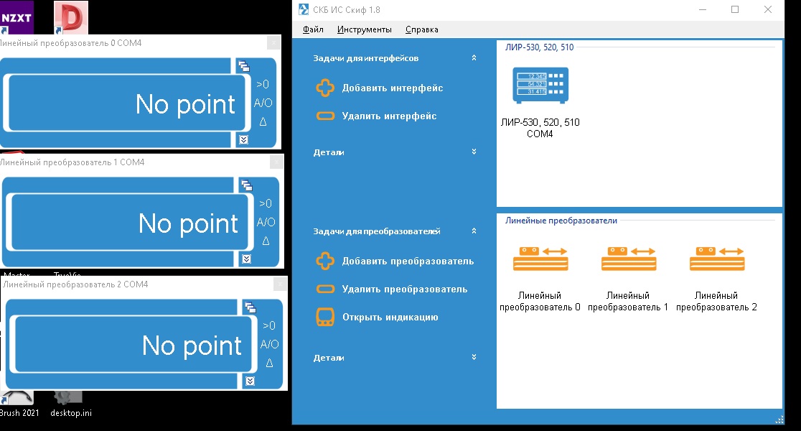The image size is (801, 431).
Task: Toggle A/O mode on converter 2 display
Action: click(x=269, y=344)
